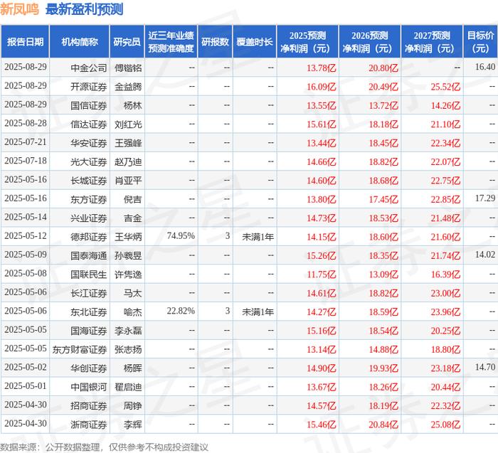Click 东方财富证券 institution name cell

[80, 349]
